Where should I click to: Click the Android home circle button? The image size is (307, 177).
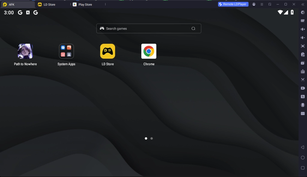coord(303,158)
